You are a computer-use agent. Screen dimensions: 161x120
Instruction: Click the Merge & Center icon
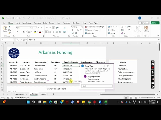pyautogui.click(x=64, y=32)
